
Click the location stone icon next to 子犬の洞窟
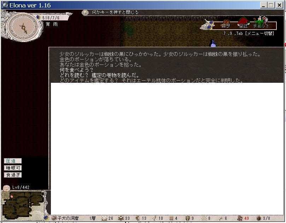click(x=54, y=218)
